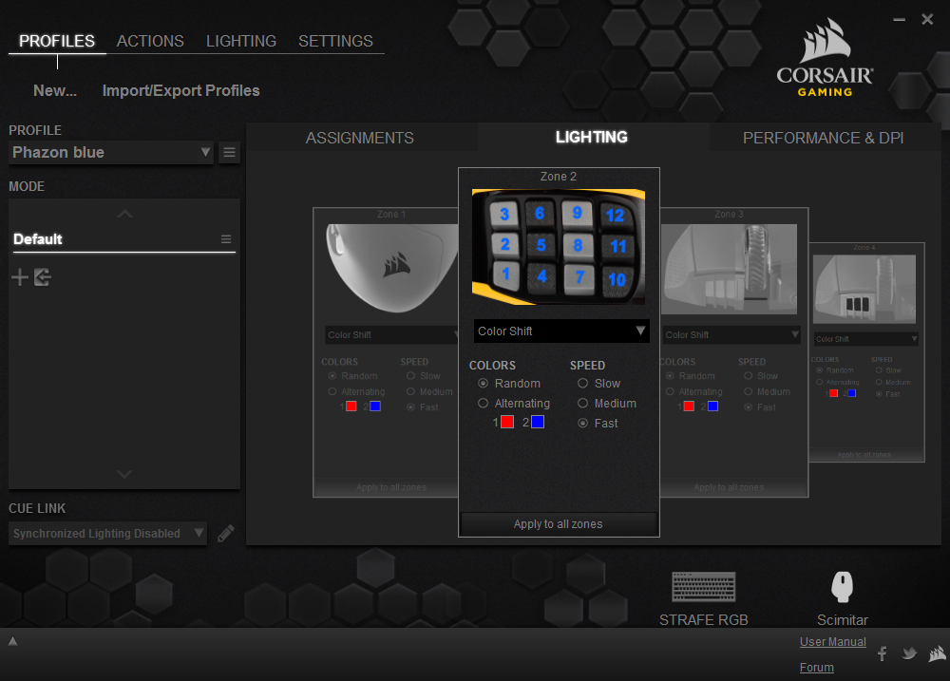Open Zone 4 Color Shift effect dropdown
The width and height of the screenshot is (950, 681).
coord(865,339)
